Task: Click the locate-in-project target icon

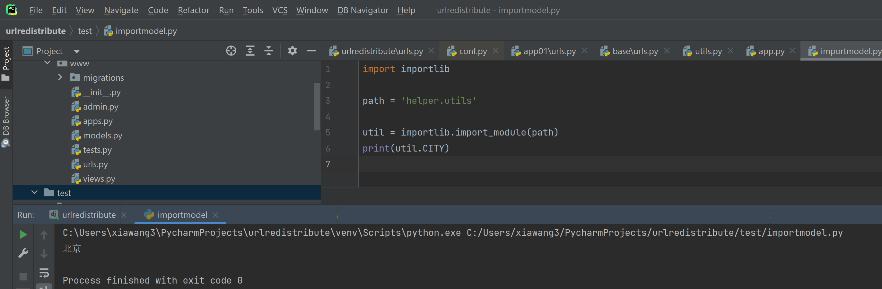Action: (x=231, y=51)
